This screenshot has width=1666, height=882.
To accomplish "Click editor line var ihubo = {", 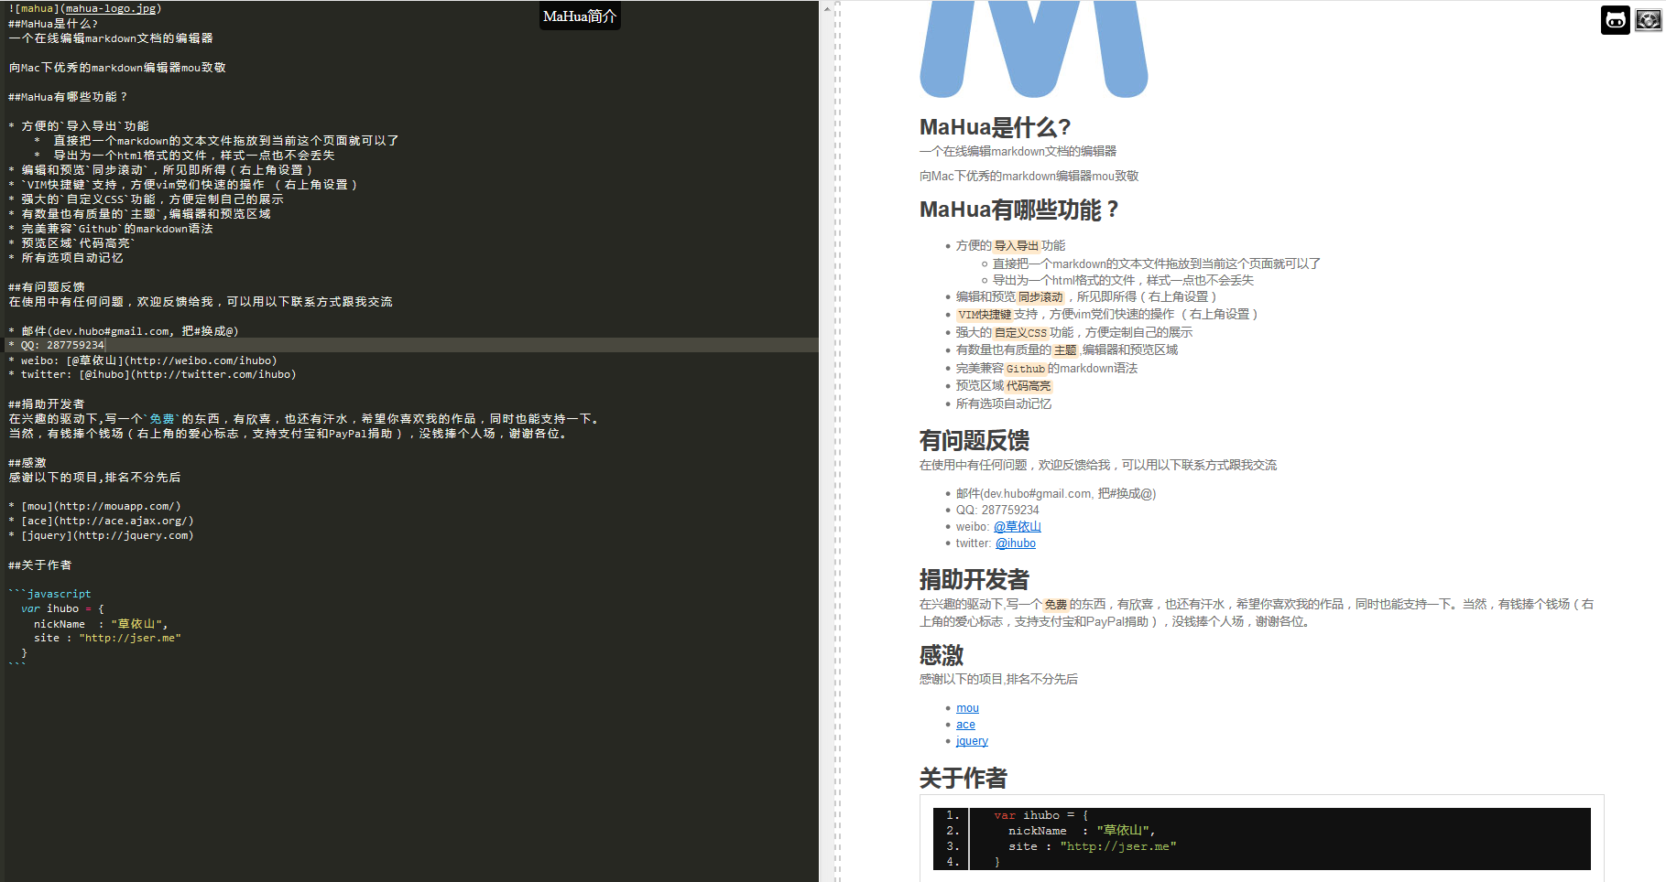I will [62, 608].
